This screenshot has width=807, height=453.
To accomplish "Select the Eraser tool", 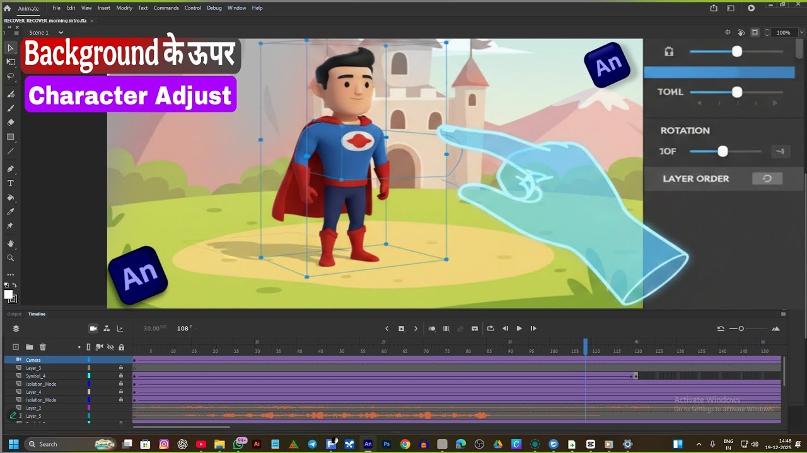I will pyautogui.click(x=10, y=122).
